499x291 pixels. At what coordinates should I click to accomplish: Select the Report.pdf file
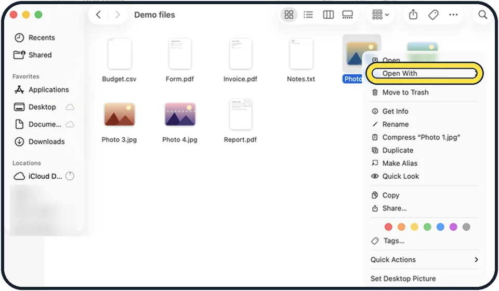240,114
